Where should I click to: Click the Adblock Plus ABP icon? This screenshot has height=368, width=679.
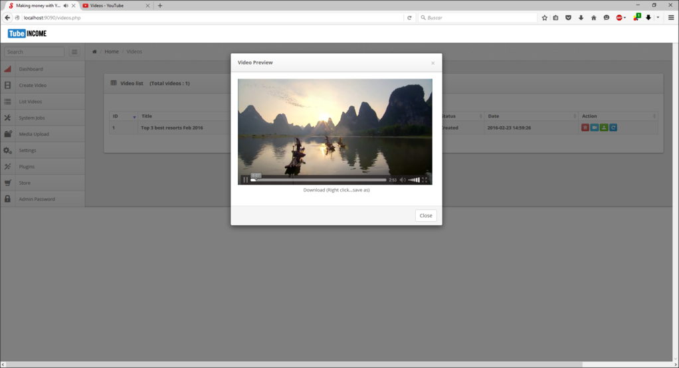pos(619,18)
